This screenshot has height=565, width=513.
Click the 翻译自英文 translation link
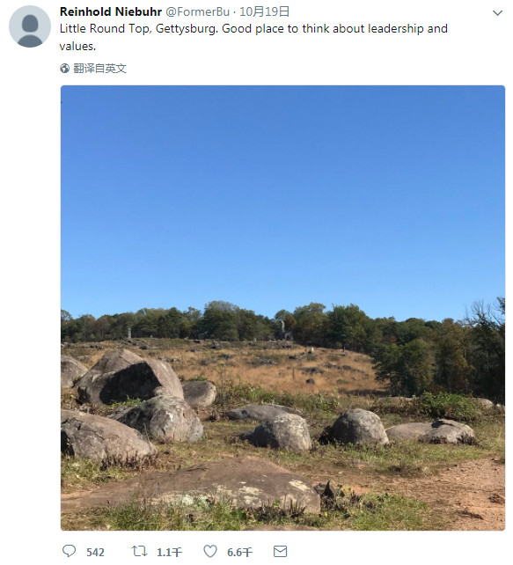(x=99, y=68)
